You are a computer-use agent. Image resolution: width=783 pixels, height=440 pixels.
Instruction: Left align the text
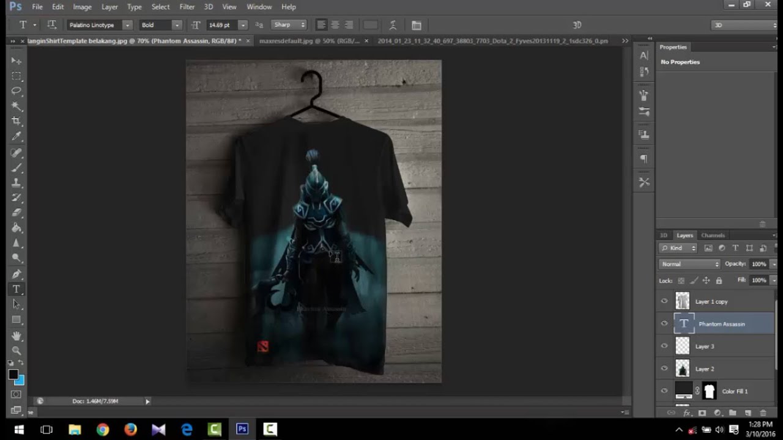(x=321, y=25)
